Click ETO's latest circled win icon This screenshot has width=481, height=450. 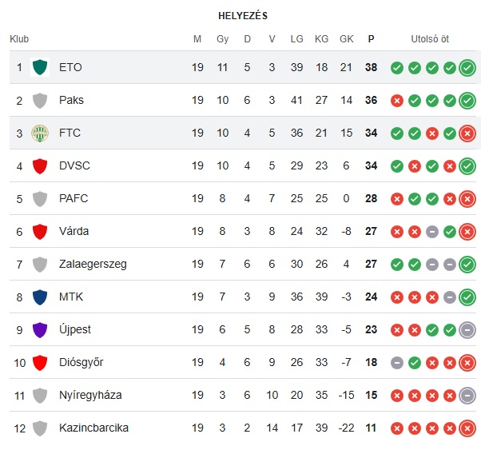tap(467, 67)
